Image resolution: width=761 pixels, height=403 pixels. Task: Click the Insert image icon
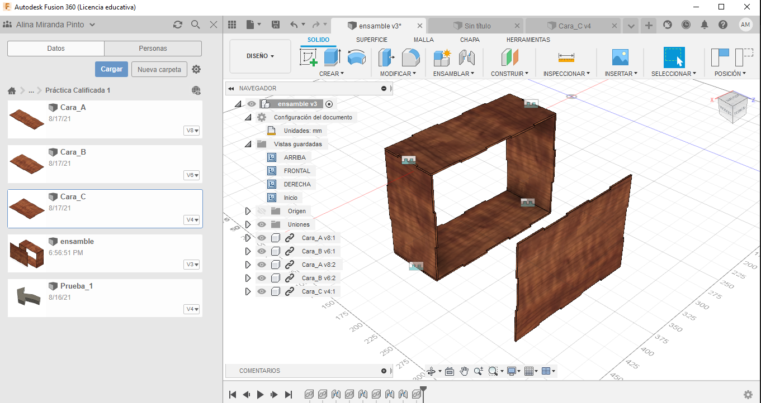tap(620, 57)
